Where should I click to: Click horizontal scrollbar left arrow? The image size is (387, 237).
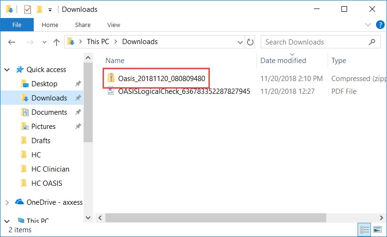100,218
